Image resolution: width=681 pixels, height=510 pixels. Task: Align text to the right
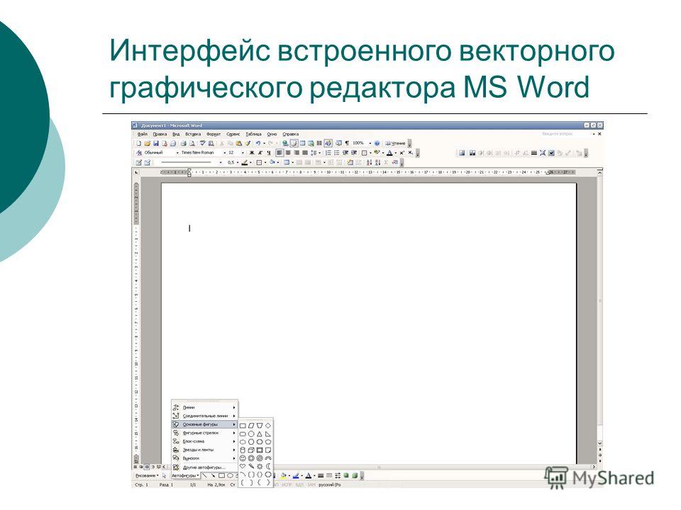click(297, 153)
